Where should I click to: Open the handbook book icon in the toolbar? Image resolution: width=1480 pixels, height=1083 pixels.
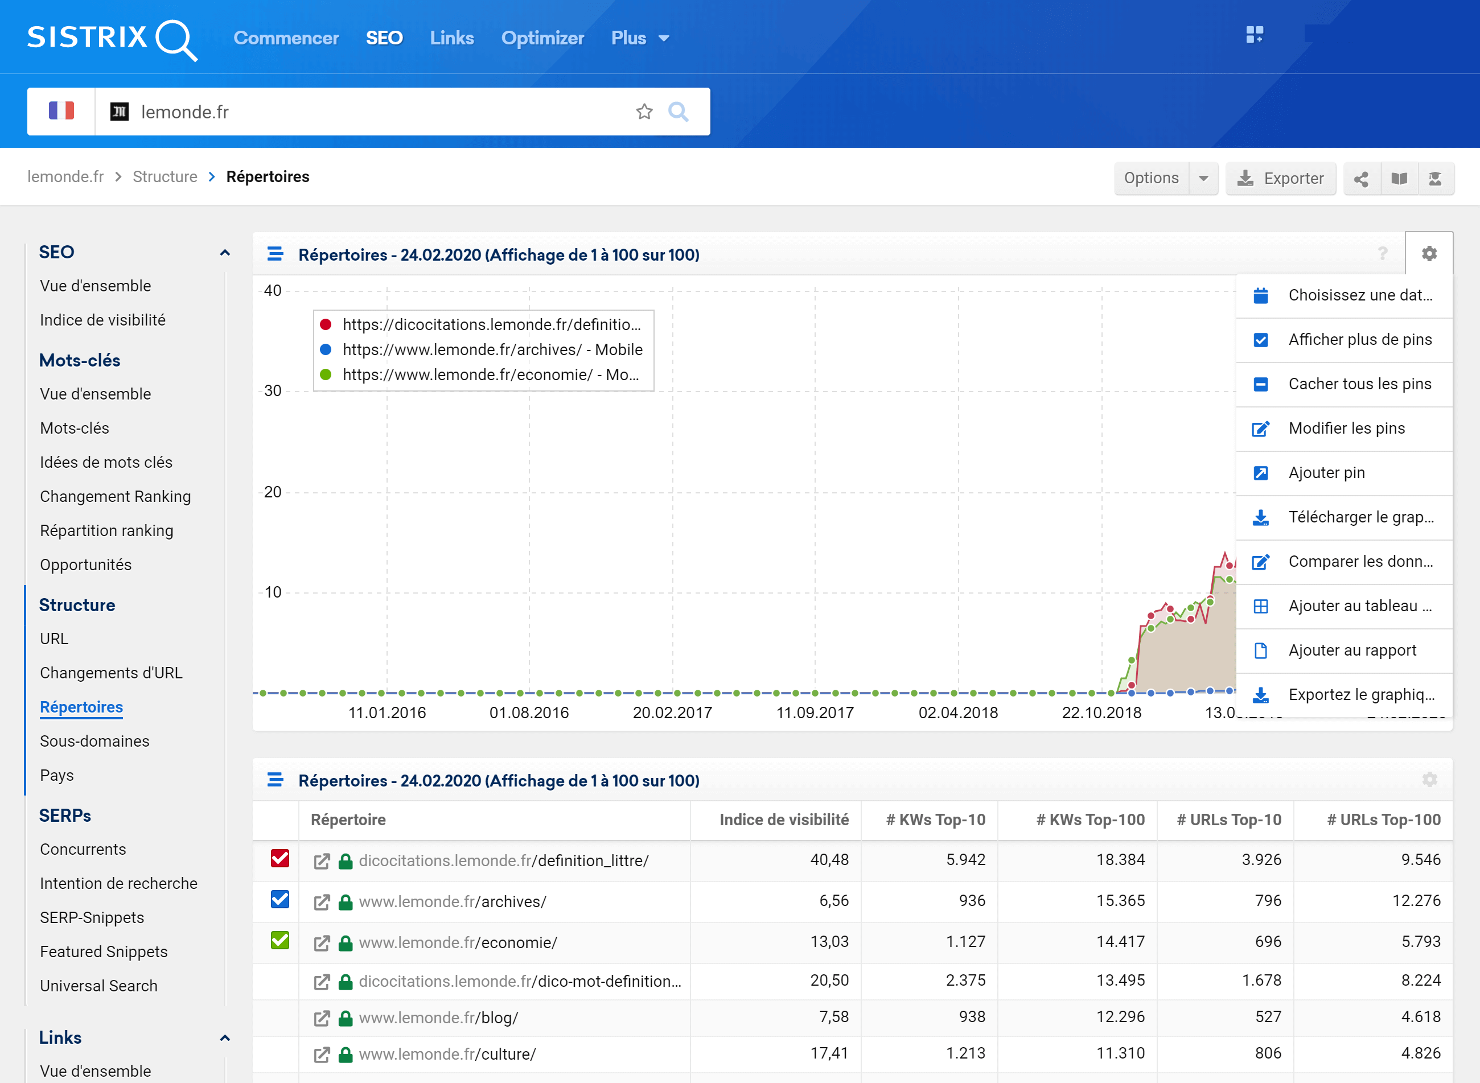coord(1399,178)
